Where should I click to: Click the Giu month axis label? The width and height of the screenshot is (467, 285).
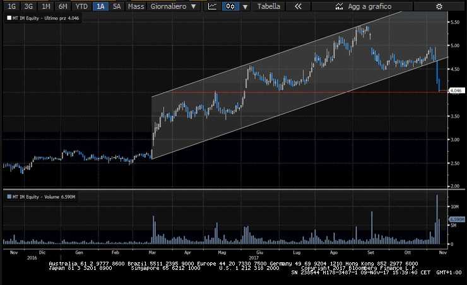coord(259,252)
